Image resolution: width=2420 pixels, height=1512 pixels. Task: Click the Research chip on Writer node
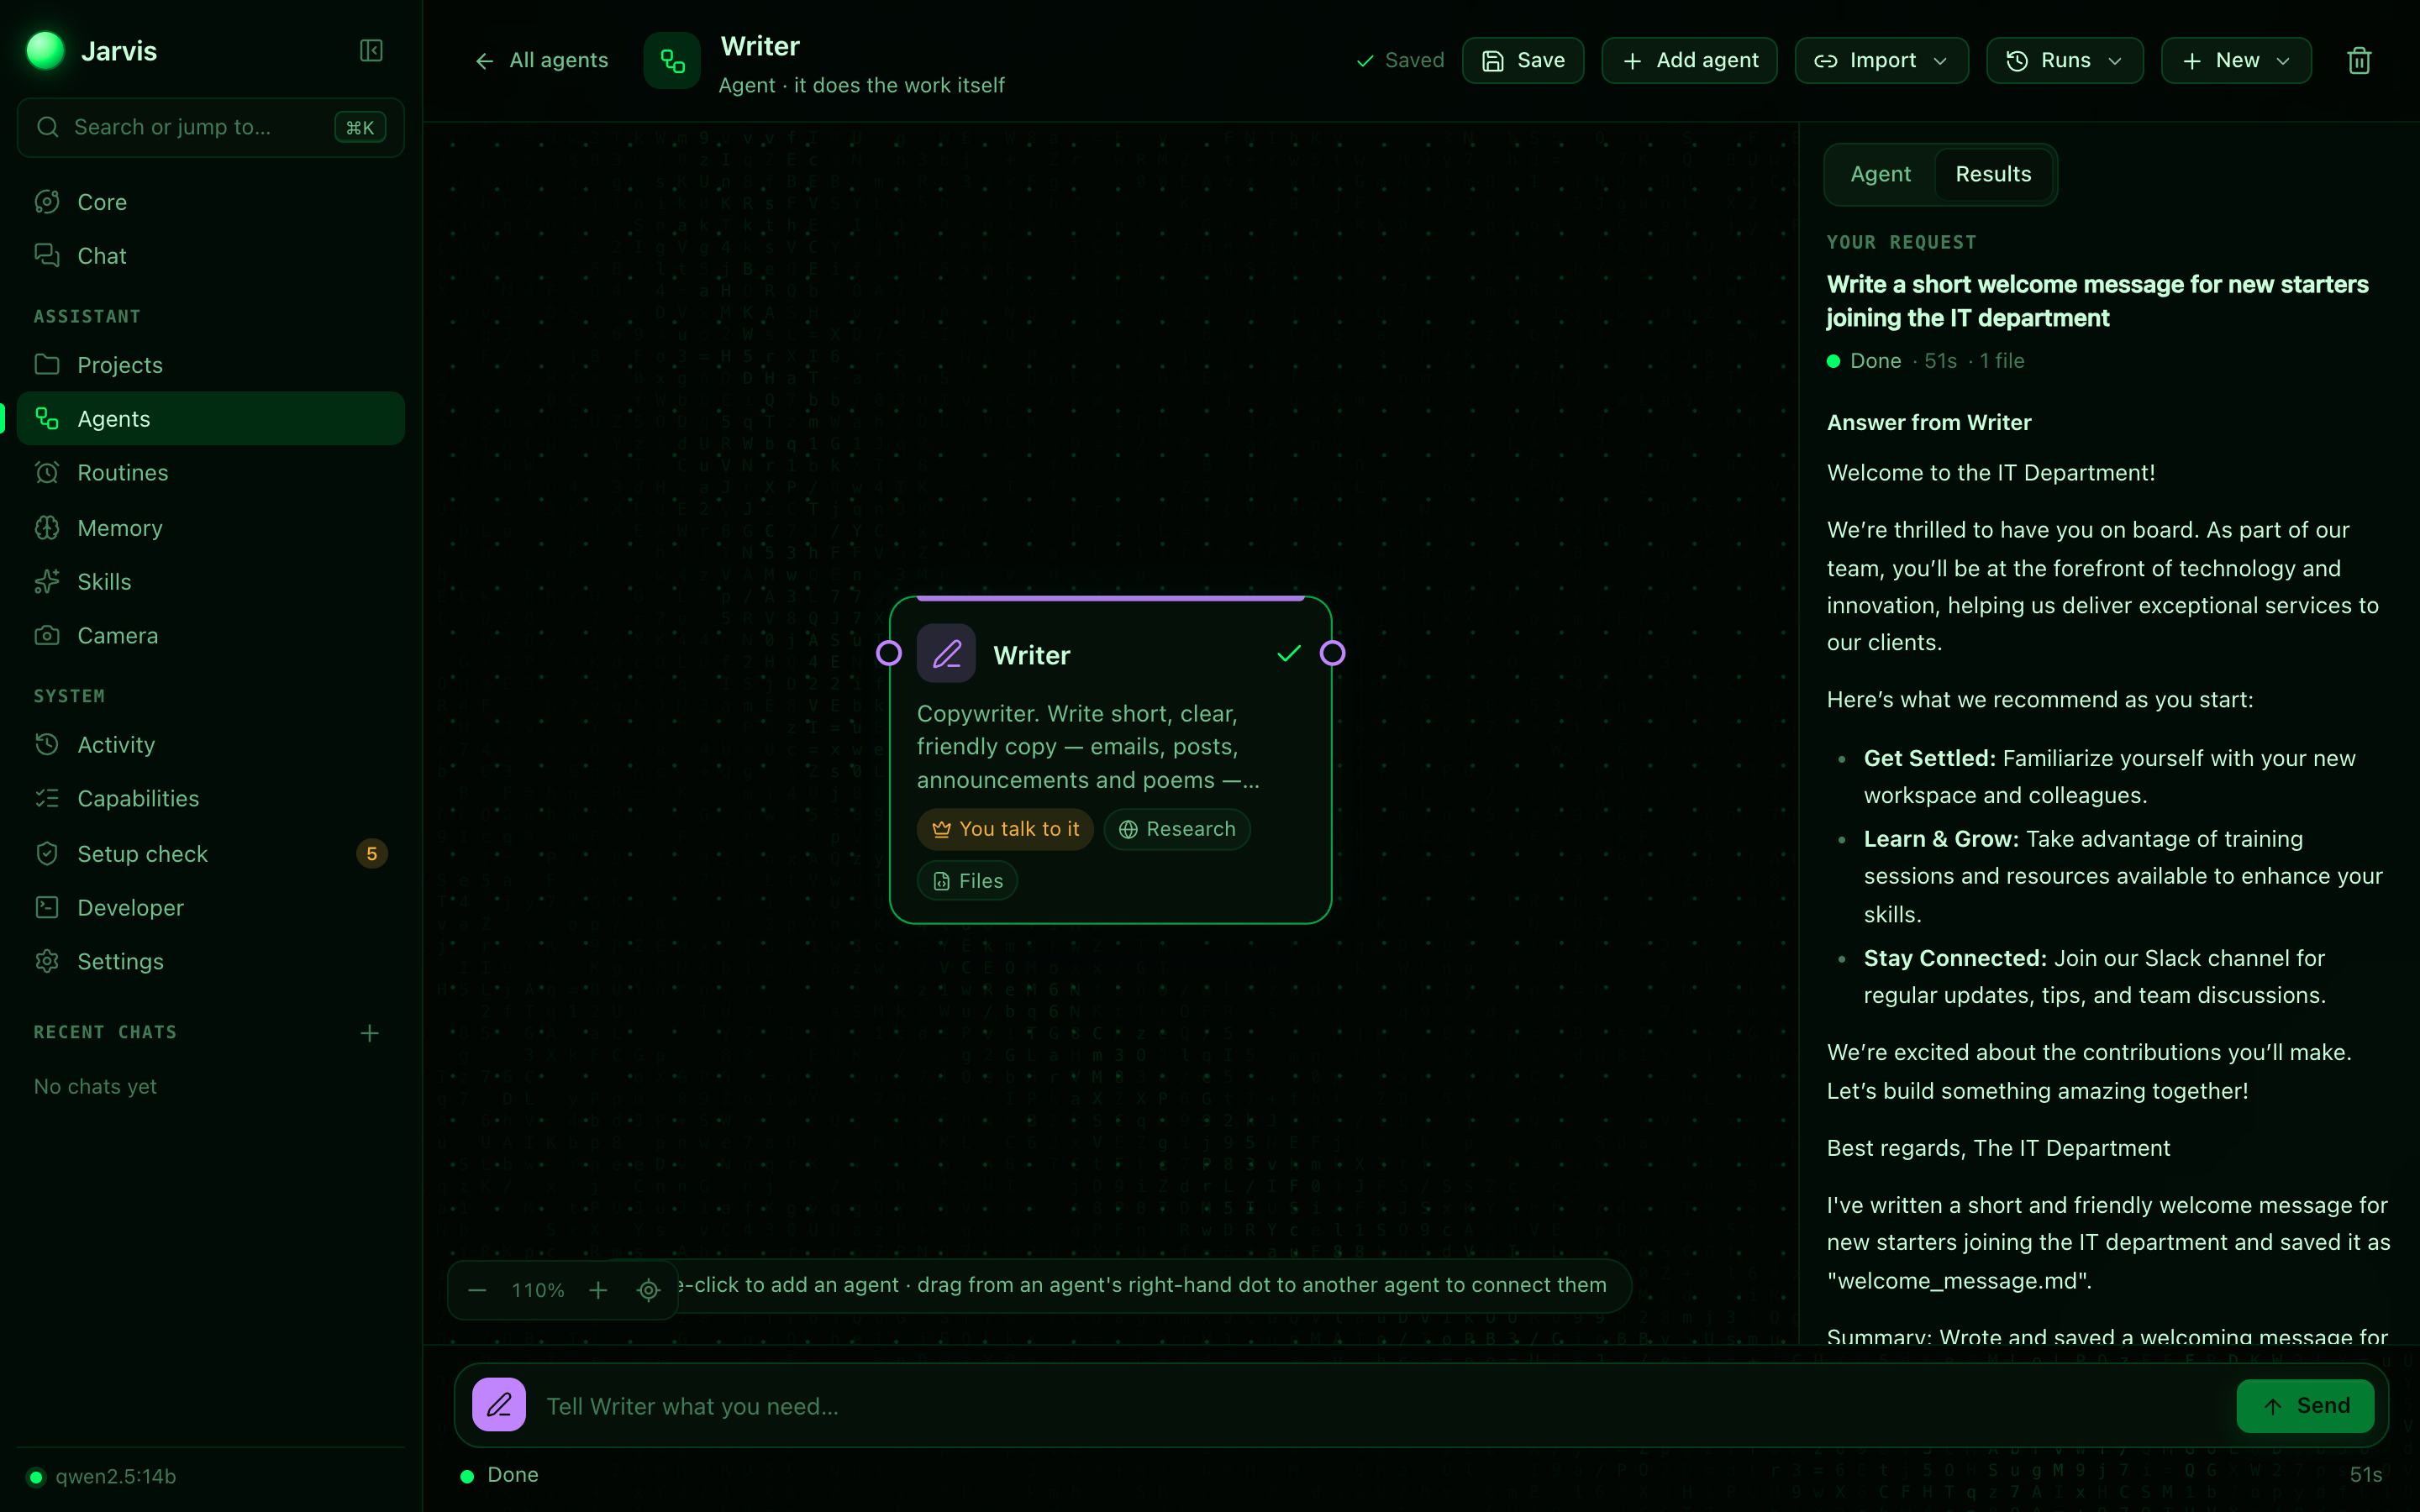[1177, 829]
